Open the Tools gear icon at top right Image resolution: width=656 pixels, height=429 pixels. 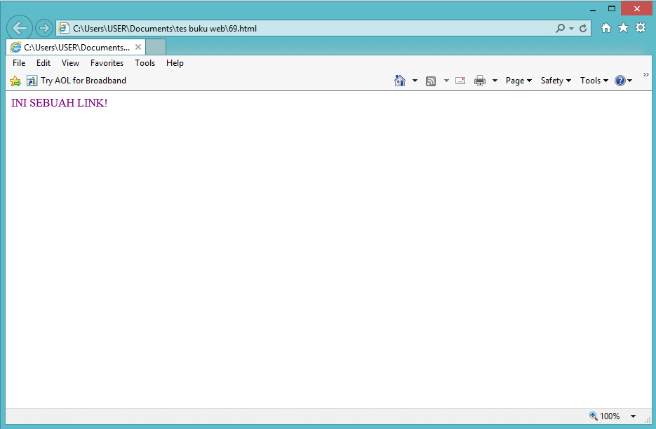point(641,28)
